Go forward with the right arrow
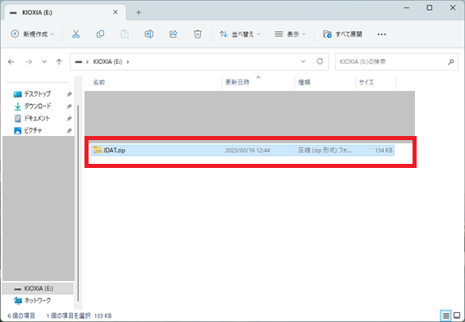 [x=29, y=61]
